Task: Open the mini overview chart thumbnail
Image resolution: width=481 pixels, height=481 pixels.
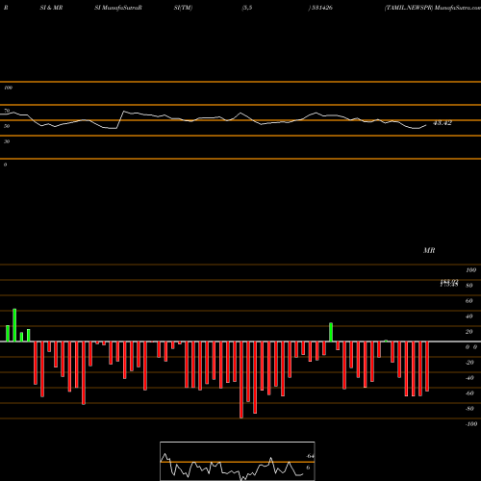Action: click(238, 461)
